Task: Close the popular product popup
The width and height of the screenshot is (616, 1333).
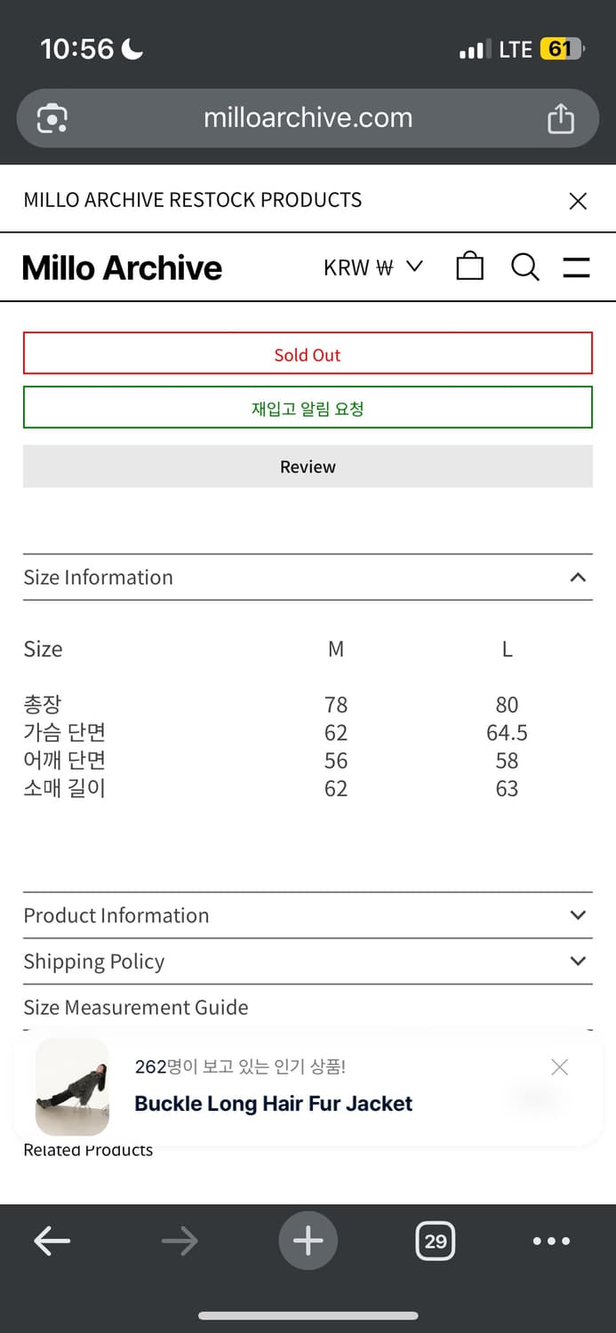Action: tap(559, 1066)
